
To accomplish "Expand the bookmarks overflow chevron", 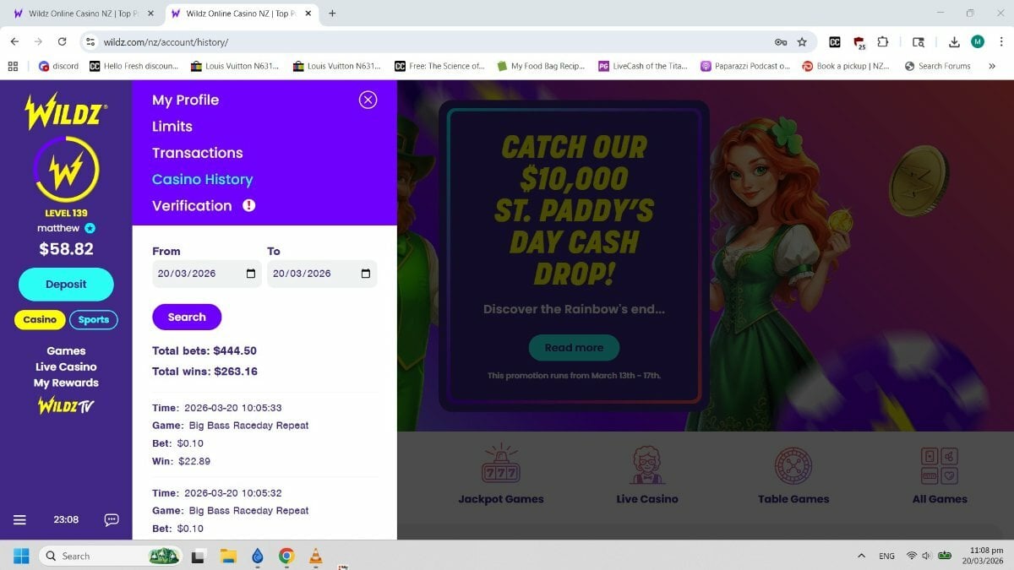I will (x=991, y=66).
